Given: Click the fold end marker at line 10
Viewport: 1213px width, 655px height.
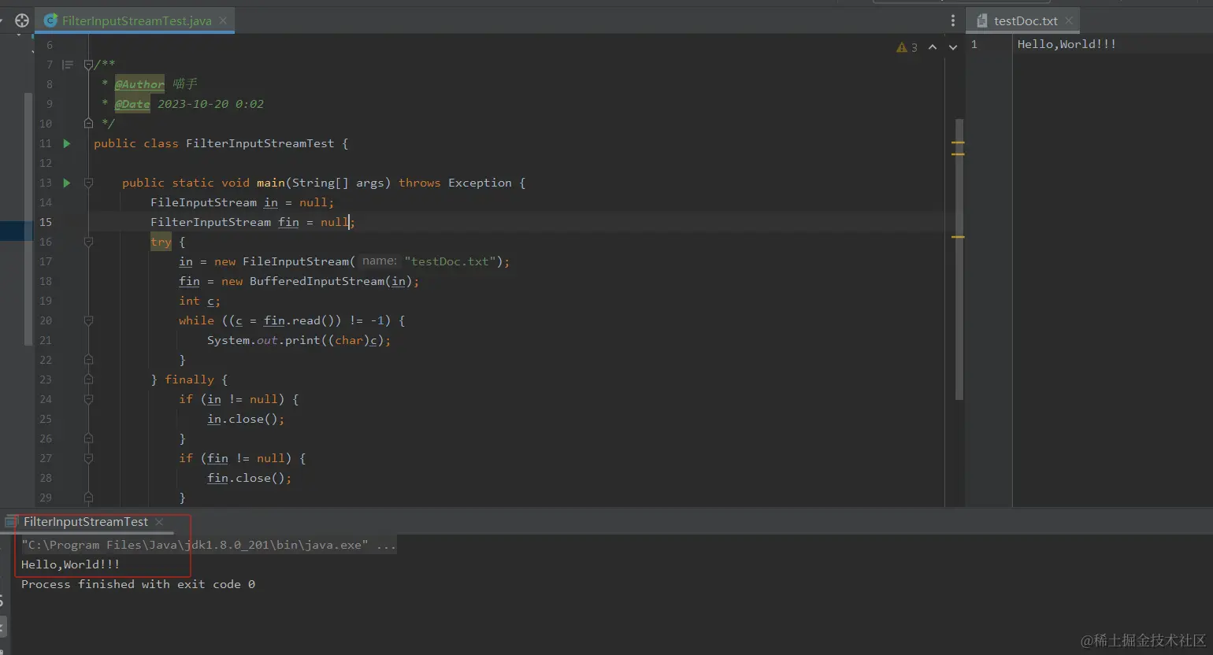Looking at the screenshot, I should tap(88, 124).
